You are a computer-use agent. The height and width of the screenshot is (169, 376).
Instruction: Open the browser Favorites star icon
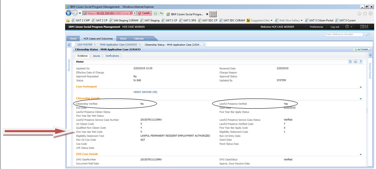coord(365,14)
